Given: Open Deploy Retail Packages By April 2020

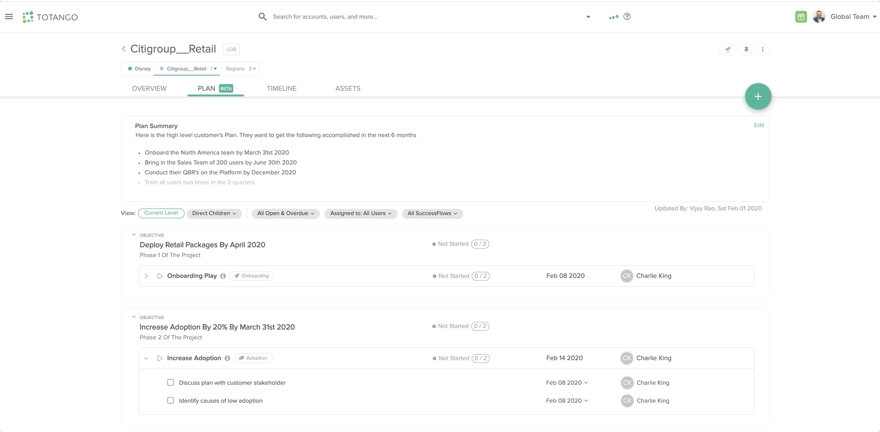Looking at the screenshot, I should 202,245.
